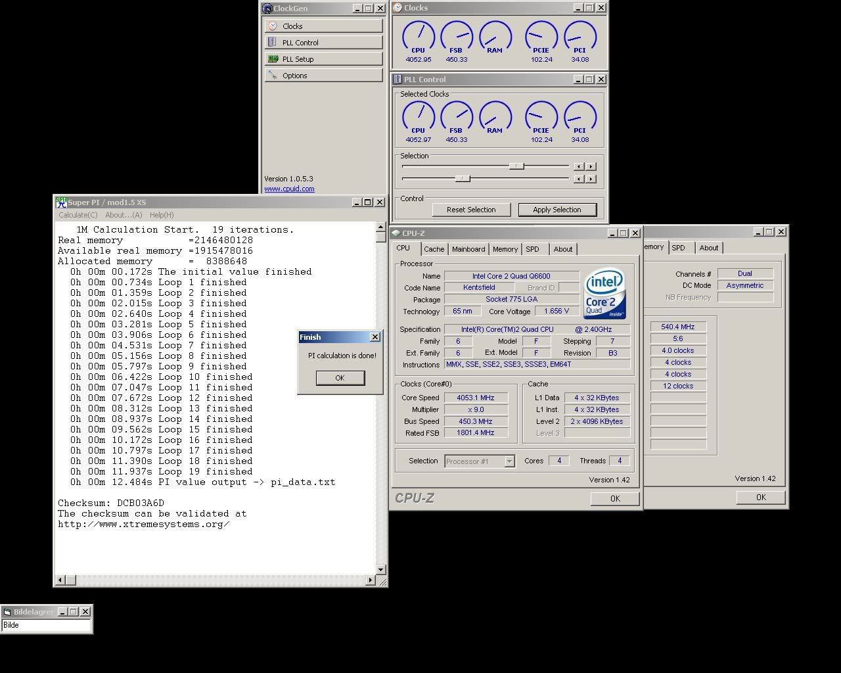Click the Bilde input field

coord(46,625)
